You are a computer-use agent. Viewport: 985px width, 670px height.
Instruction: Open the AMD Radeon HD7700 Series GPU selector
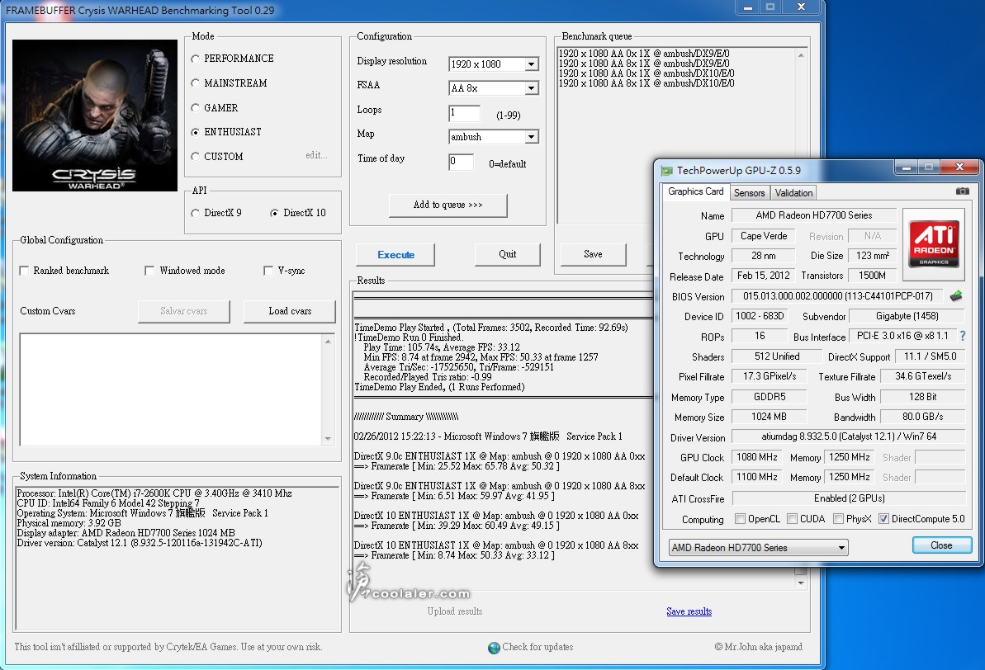pos(758,548)
